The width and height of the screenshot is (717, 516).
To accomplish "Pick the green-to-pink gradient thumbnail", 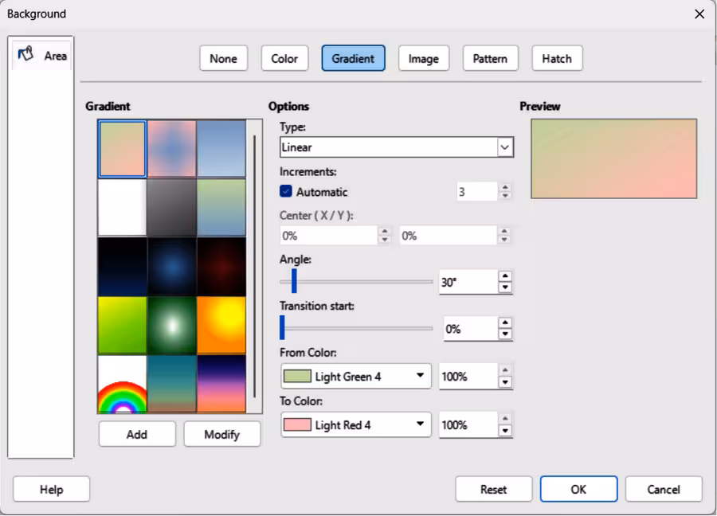I will click(x=122, y=149).
